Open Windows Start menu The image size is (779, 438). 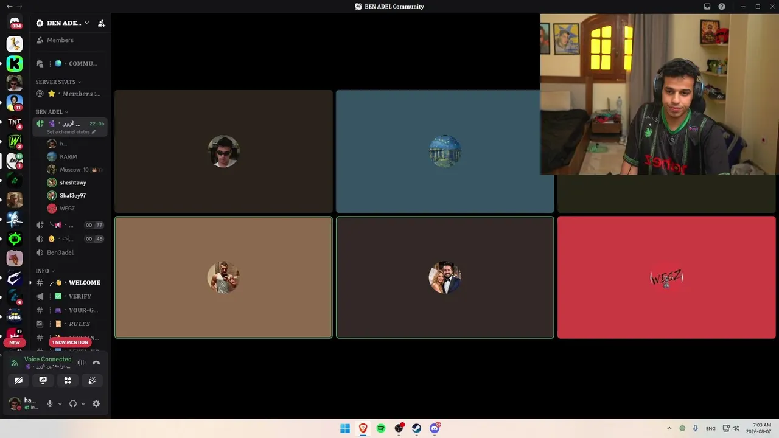pos(345,428)
